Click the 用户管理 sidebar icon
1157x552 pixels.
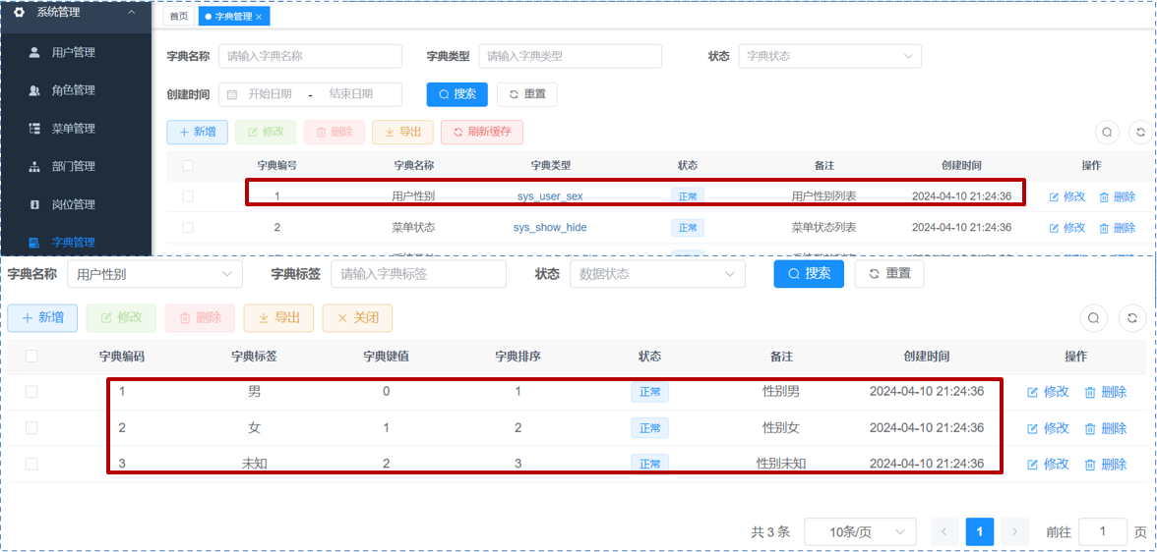[x=34, y=52]
